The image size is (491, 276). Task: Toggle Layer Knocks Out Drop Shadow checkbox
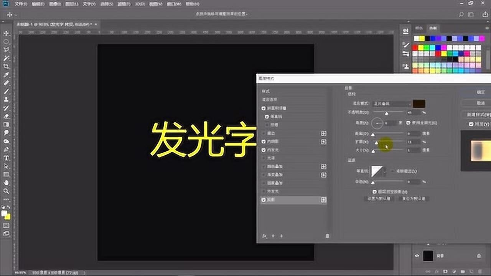(x=374, y=191)
